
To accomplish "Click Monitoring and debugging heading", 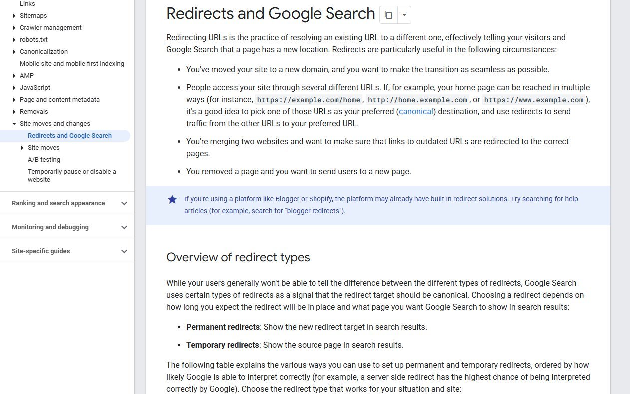I will pos(50,227).
